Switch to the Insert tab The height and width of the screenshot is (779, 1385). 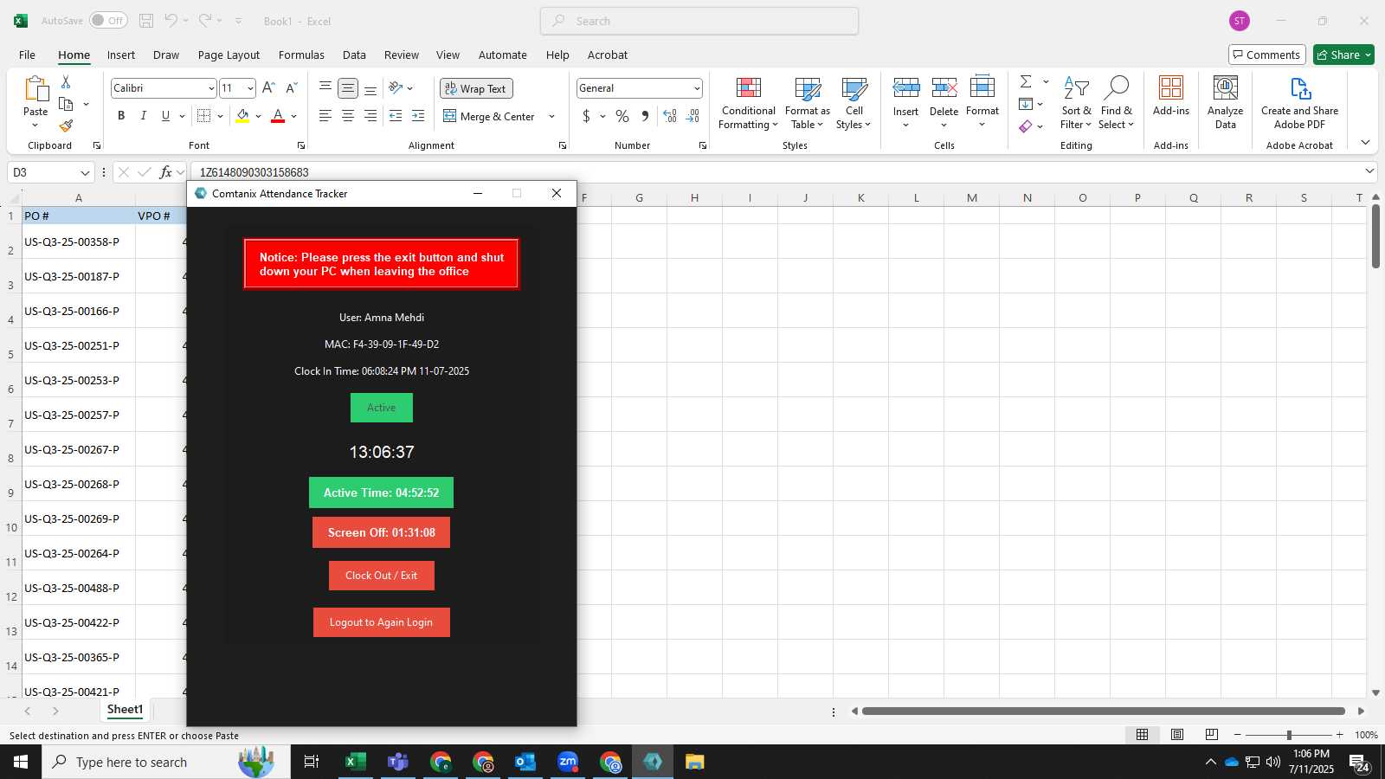(x=121, y=55)
